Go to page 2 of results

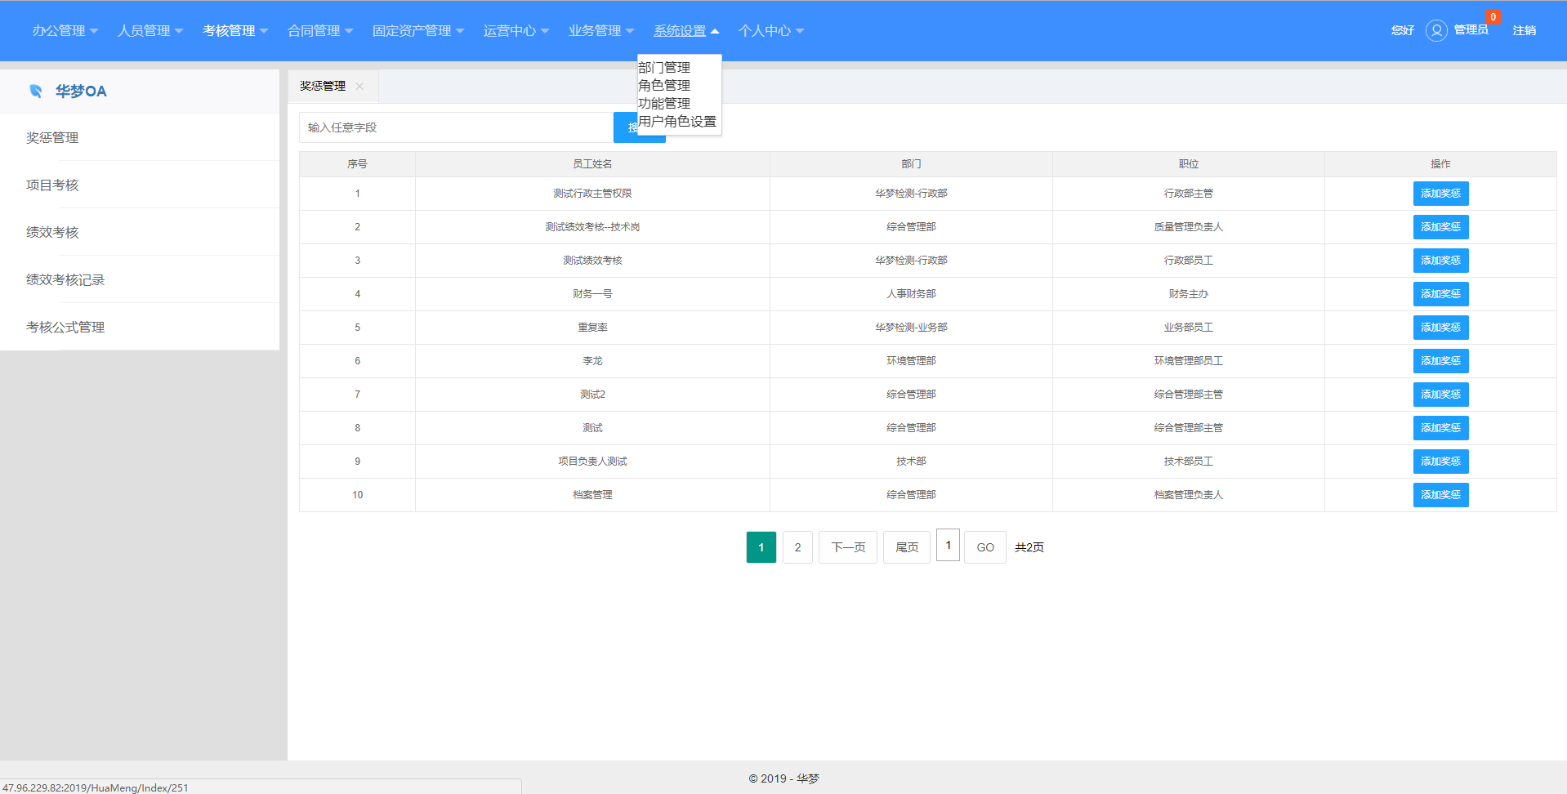[797, 547]
